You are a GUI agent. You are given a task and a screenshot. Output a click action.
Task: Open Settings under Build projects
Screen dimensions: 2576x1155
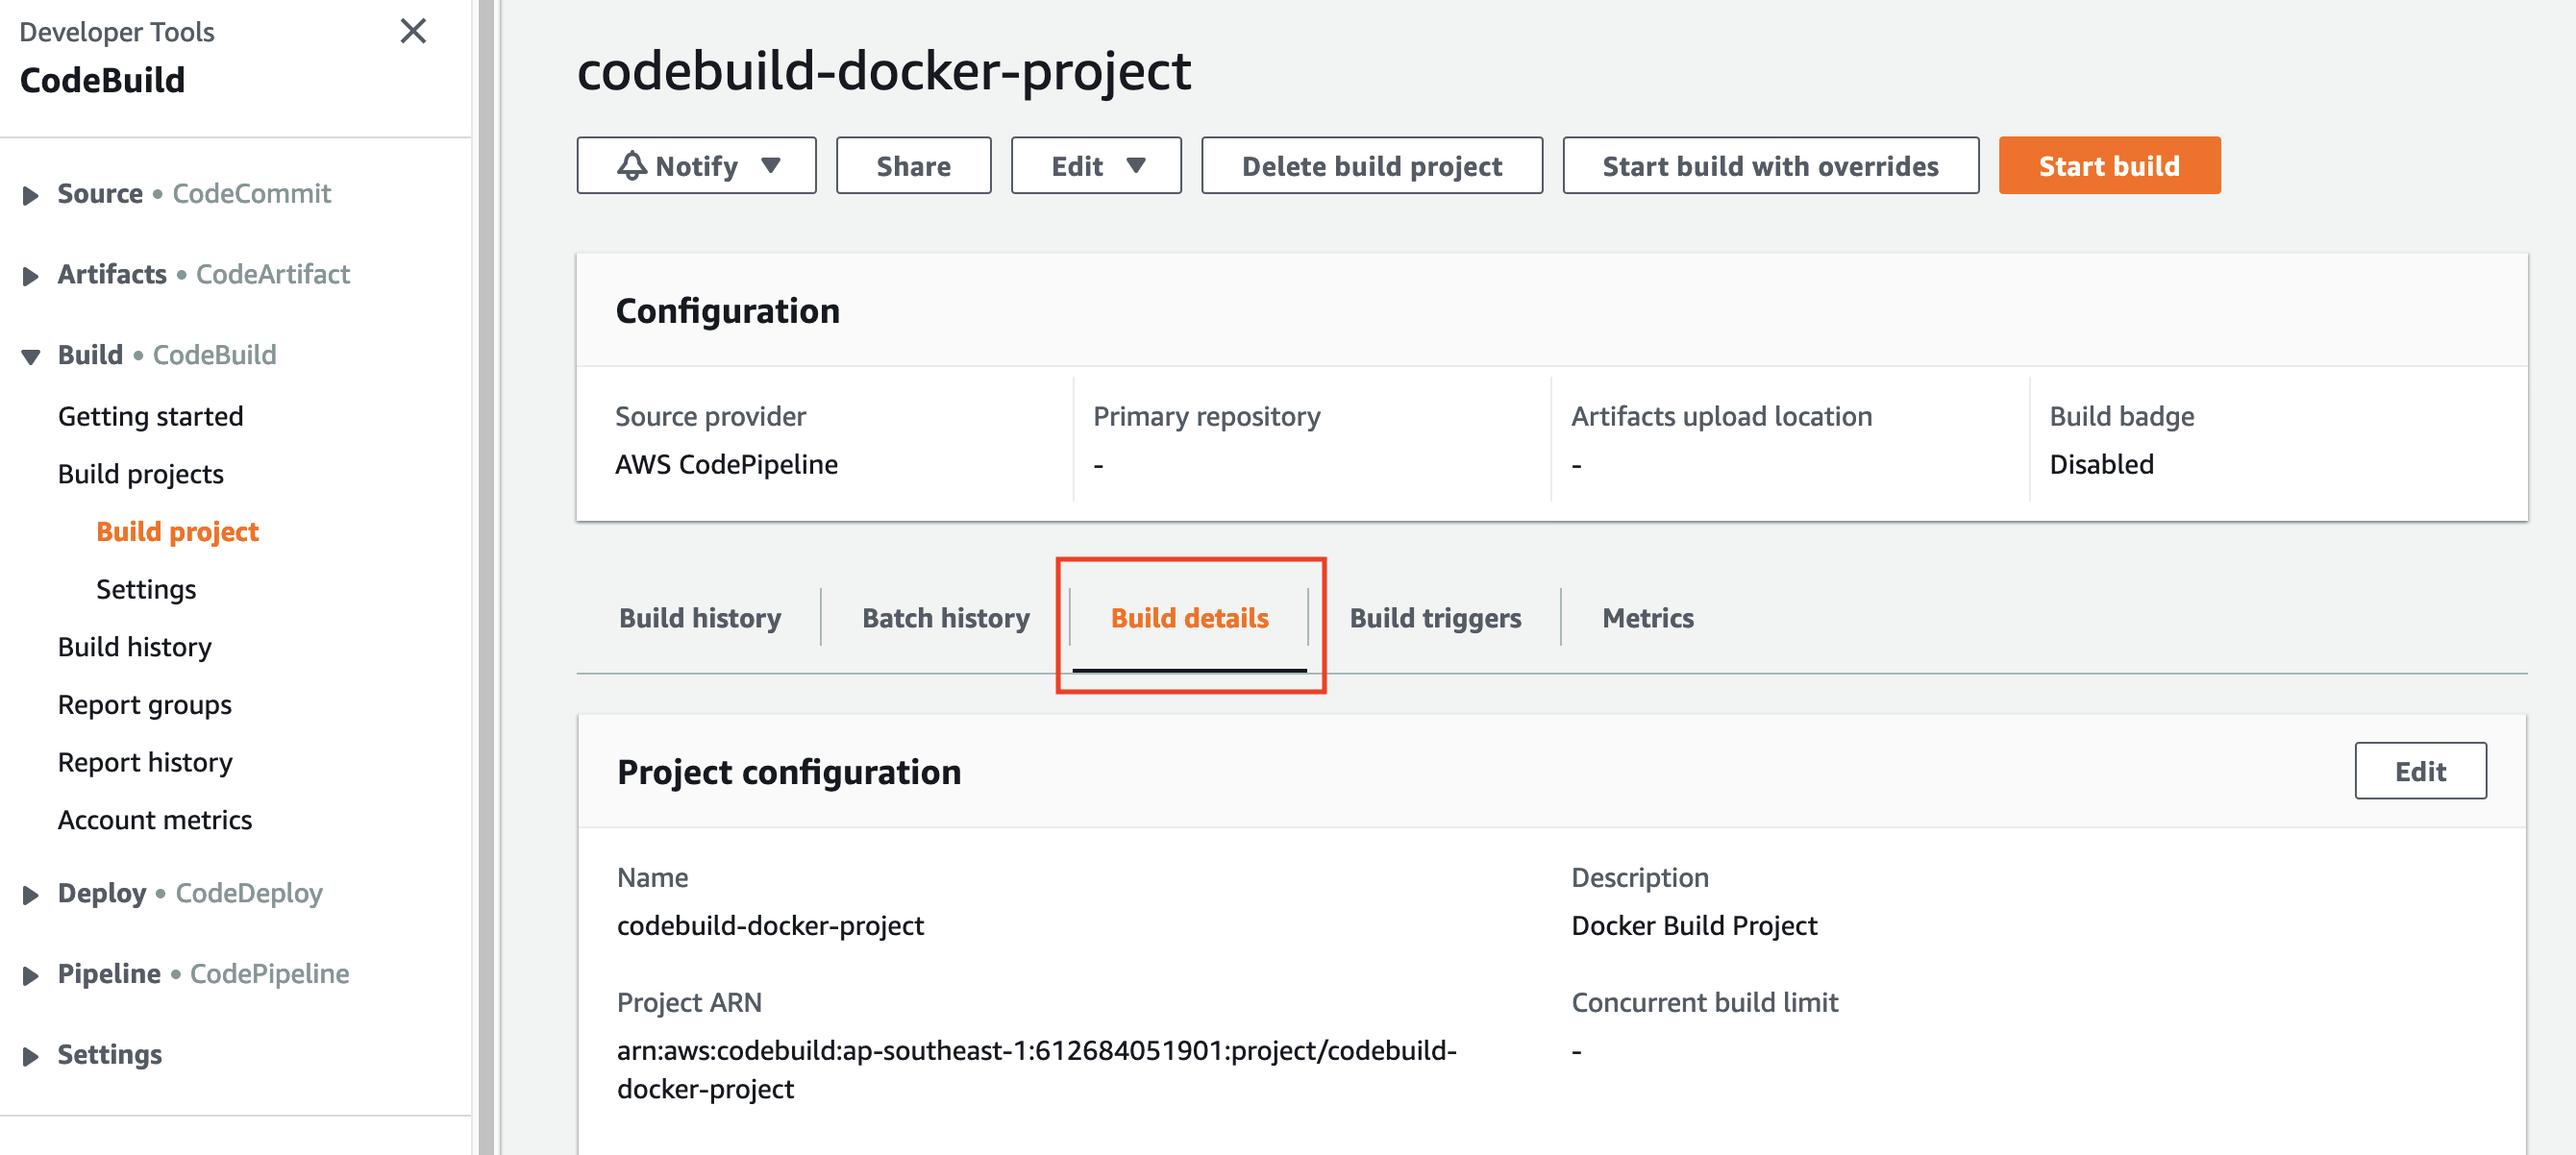[146, 589]
